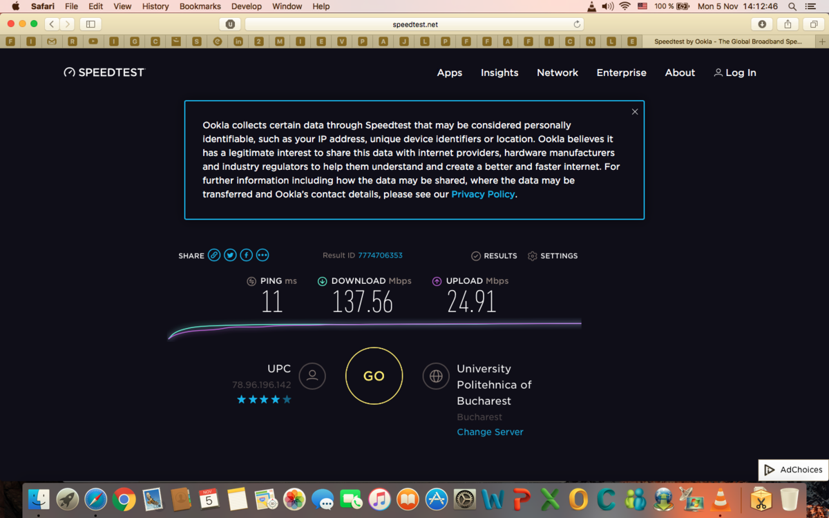This screenshot has height=518, width=829.
Task: Open the Privacy Policy link
Action: click(483, 194)
